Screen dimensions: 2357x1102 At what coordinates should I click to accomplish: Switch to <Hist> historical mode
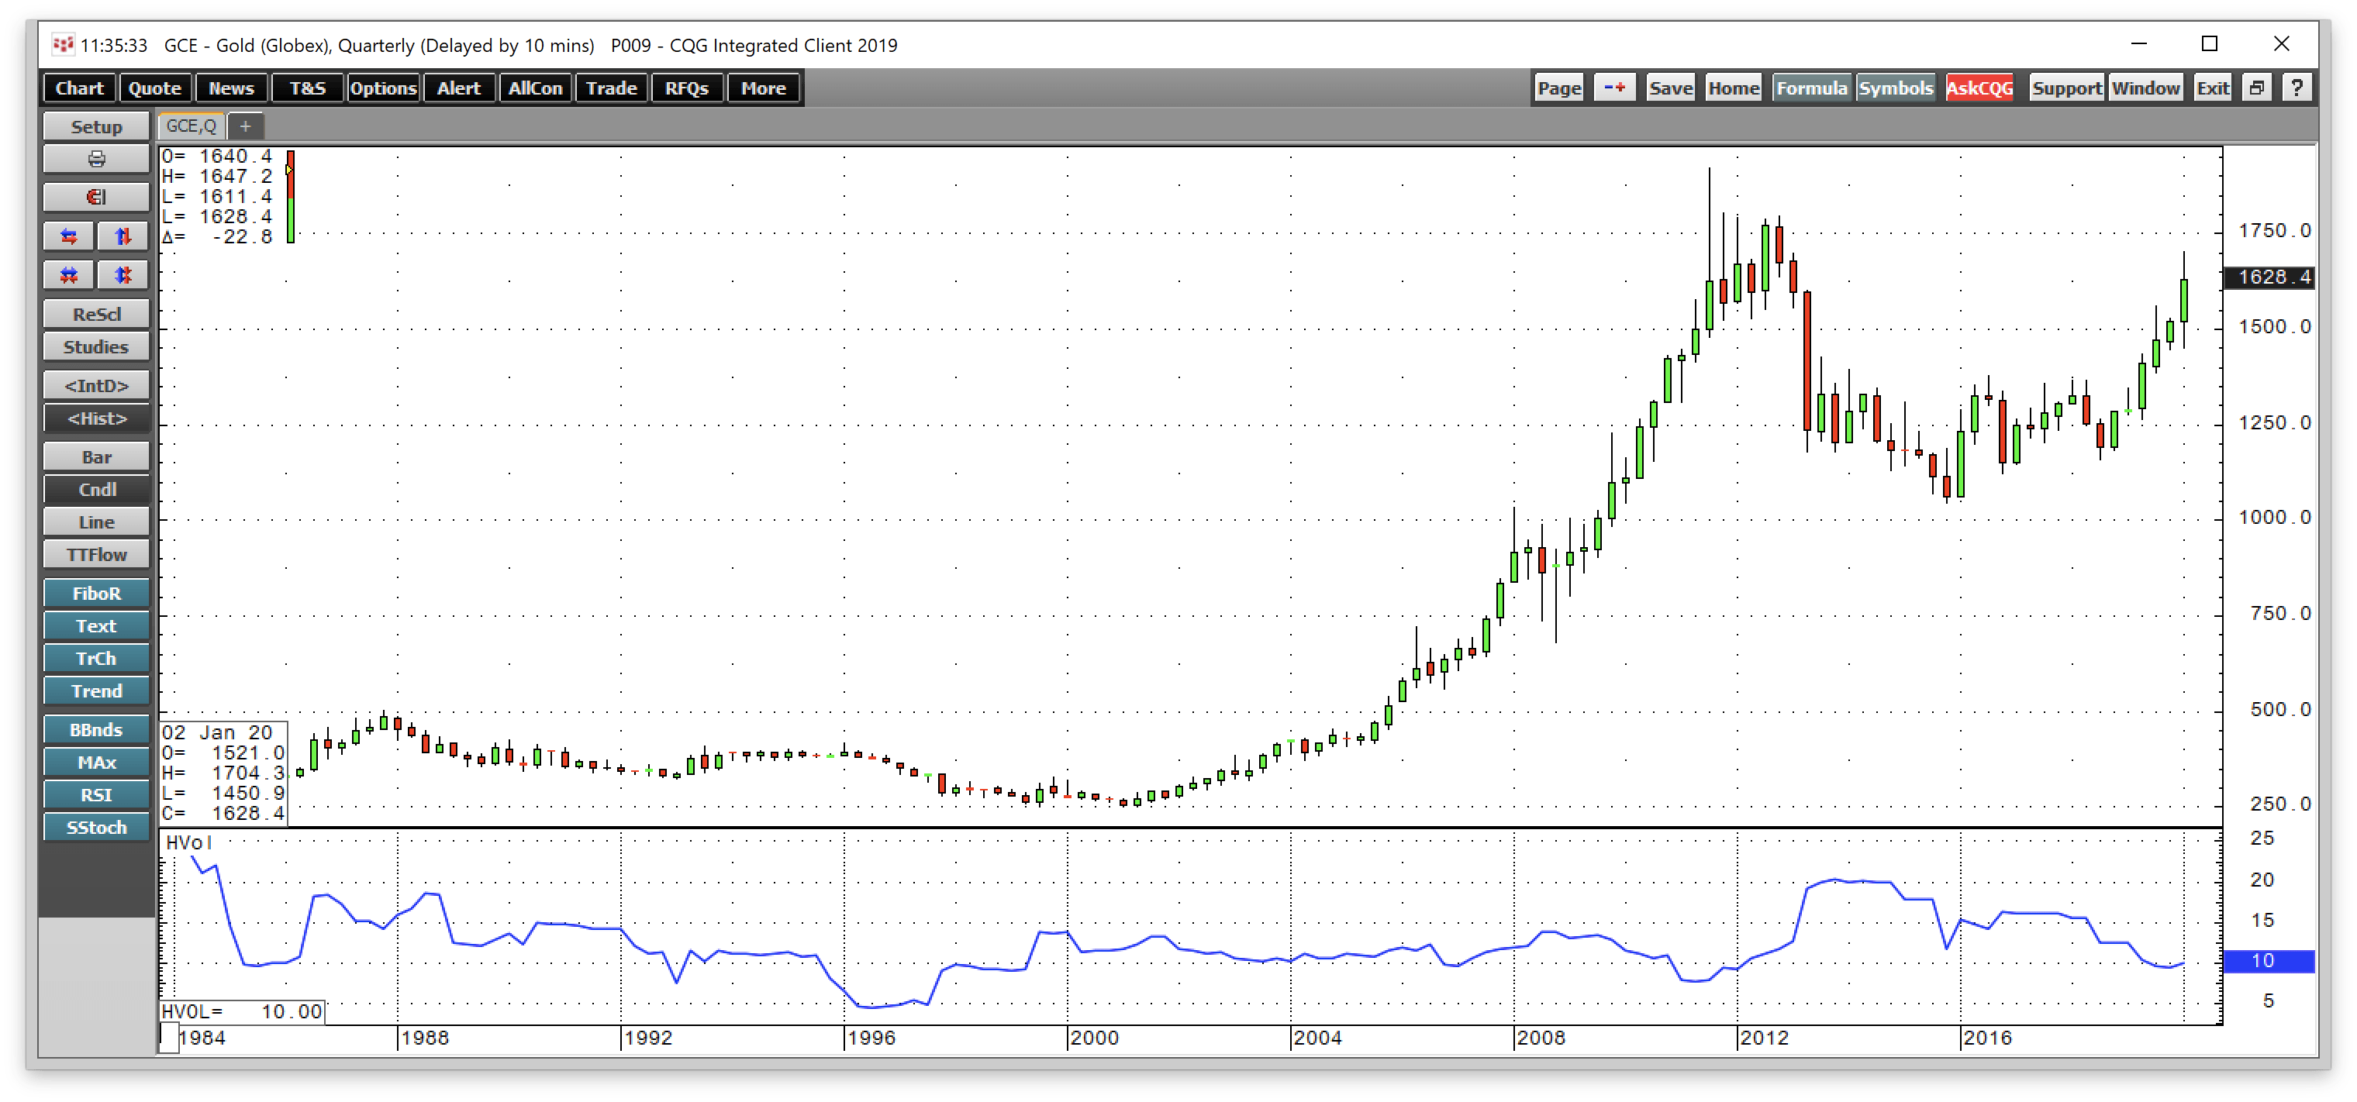point(96,418)
